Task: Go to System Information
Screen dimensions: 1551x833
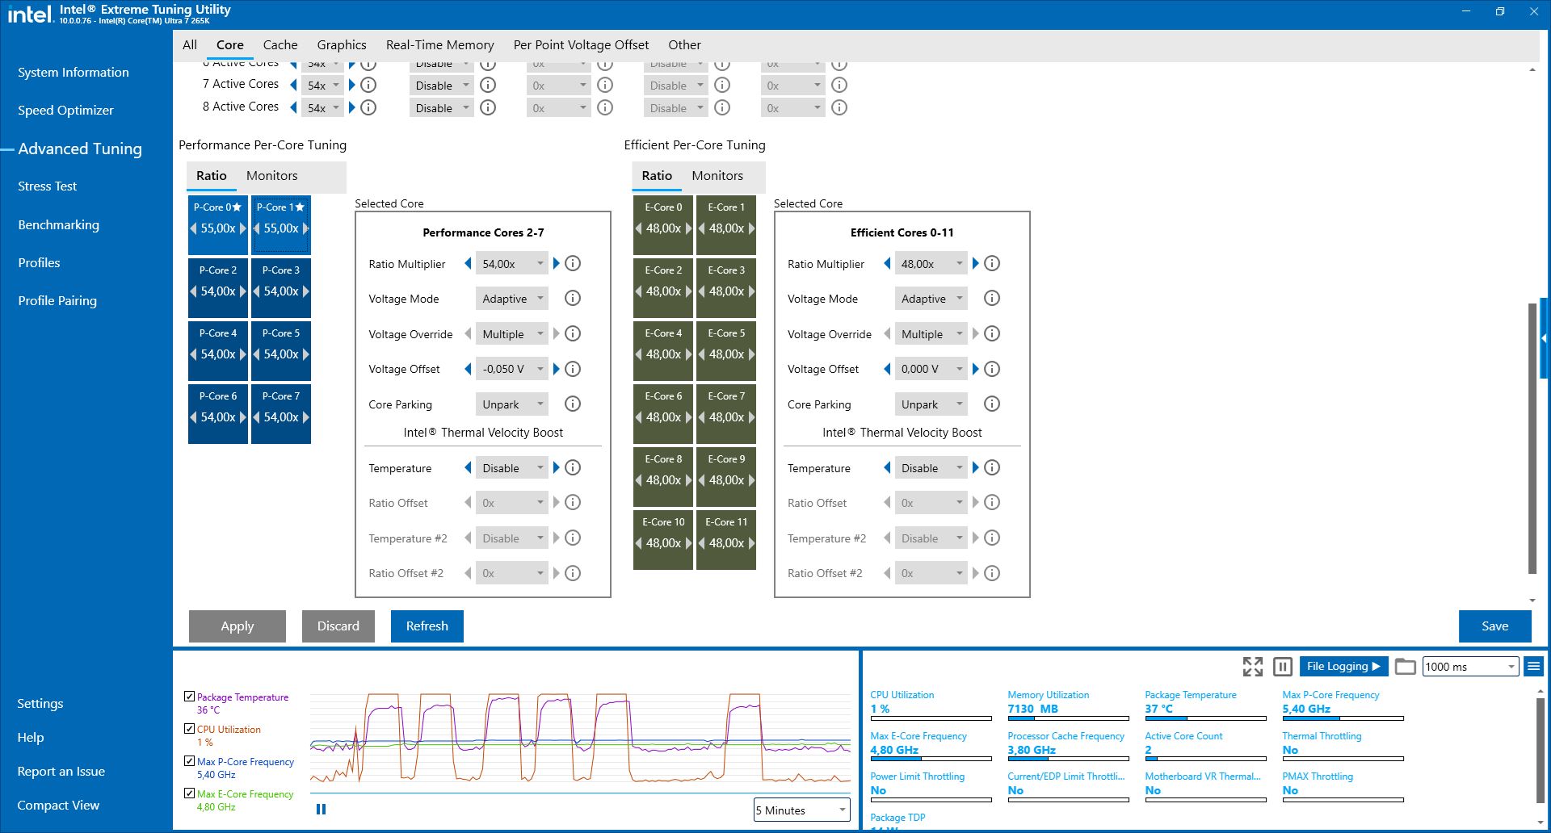Action: click(74, 73)
